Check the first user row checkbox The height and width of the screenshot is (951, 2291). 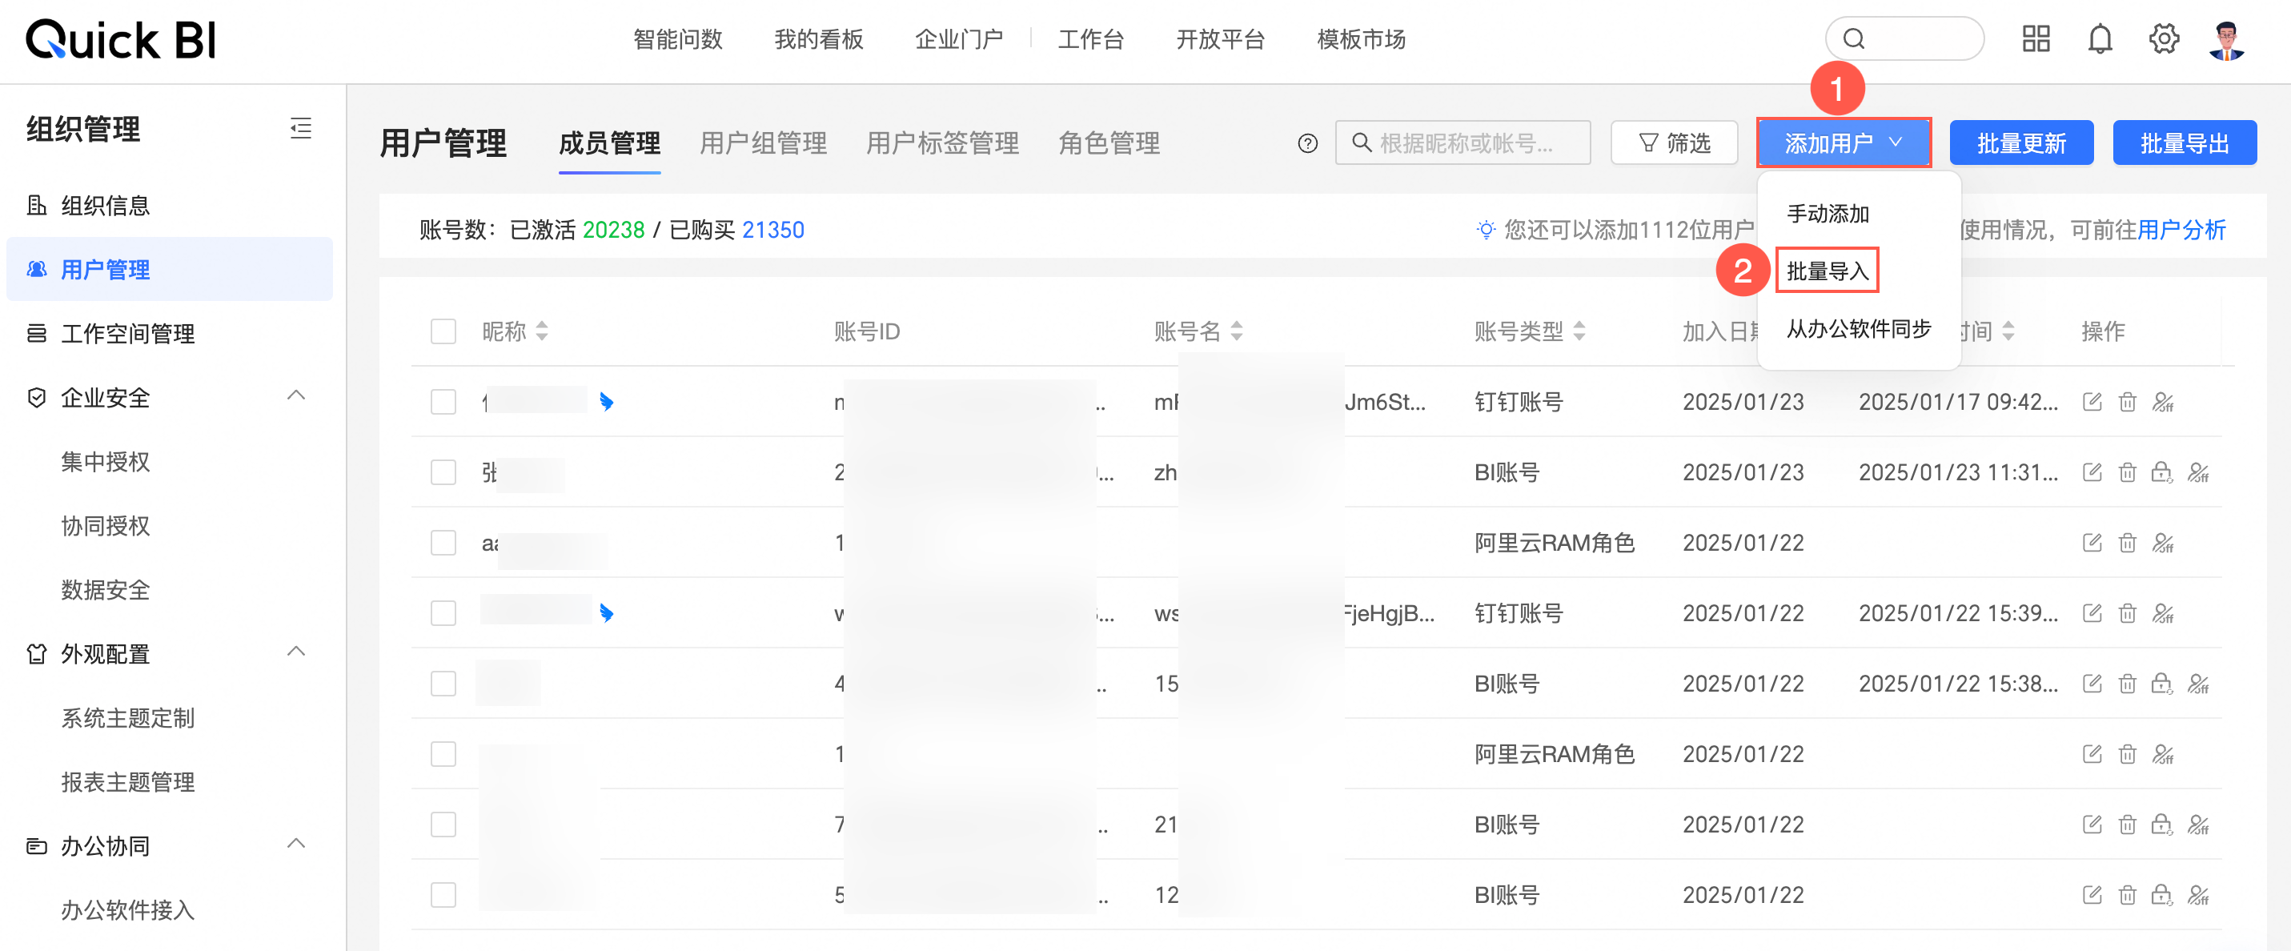coord(443,402)
